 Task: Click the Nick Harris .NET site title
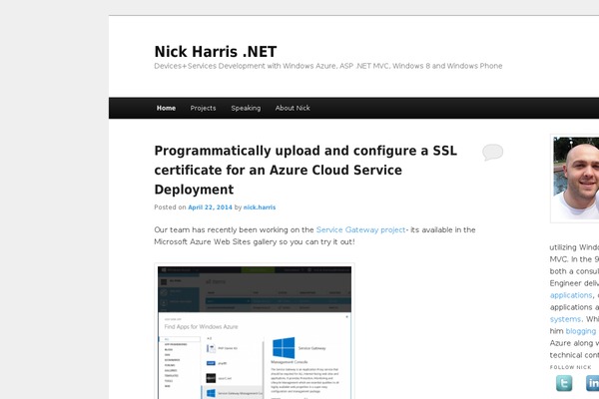(216, 52)
